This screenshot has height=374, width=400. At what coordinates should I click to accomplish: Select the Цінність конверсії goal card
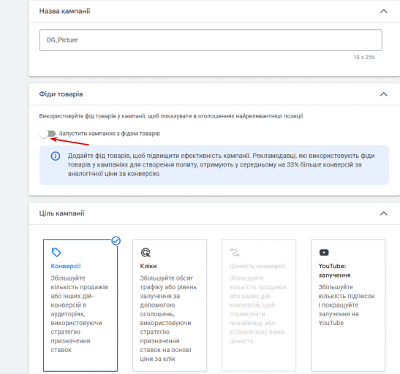click(x=259, y=305)
